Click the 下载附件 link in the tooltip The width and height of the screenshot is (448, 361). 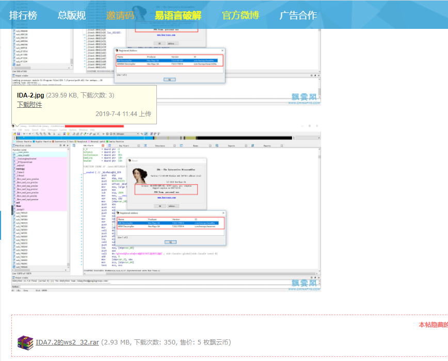click(29, 105)
